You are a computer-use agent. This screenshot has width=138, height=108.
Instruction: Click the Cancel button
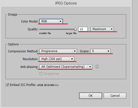pyautogui.click(x=115, y=96)
